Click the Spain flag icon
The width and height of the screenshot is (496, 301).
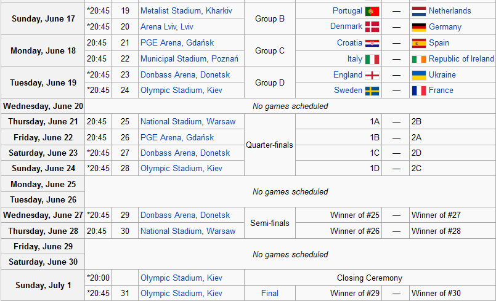click(419, 43)
